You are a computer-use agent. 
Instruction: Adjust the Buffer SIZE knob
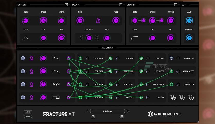[25, 21]
